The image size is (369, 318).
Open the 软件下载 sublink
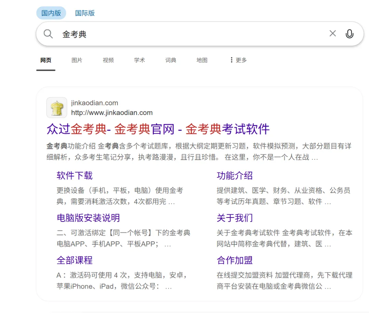(74, 176)
